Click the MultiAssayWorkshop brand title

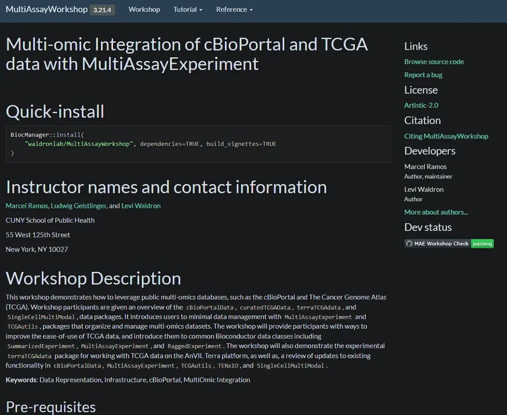(46, 9)
